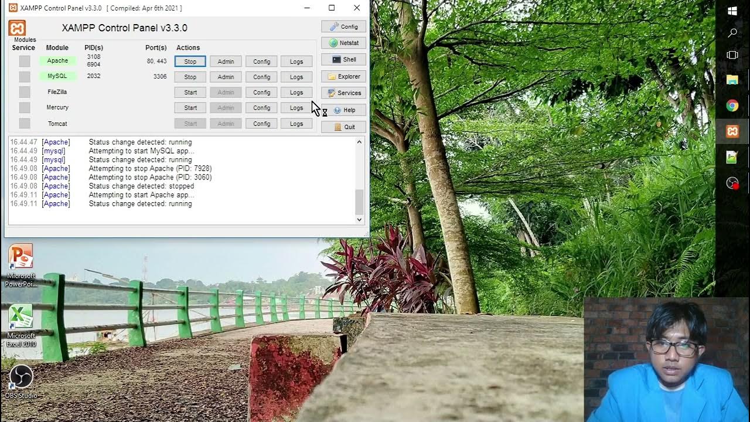Open Tomcat Config
Viewport: 750px width, 422px height.
point(261,124)
